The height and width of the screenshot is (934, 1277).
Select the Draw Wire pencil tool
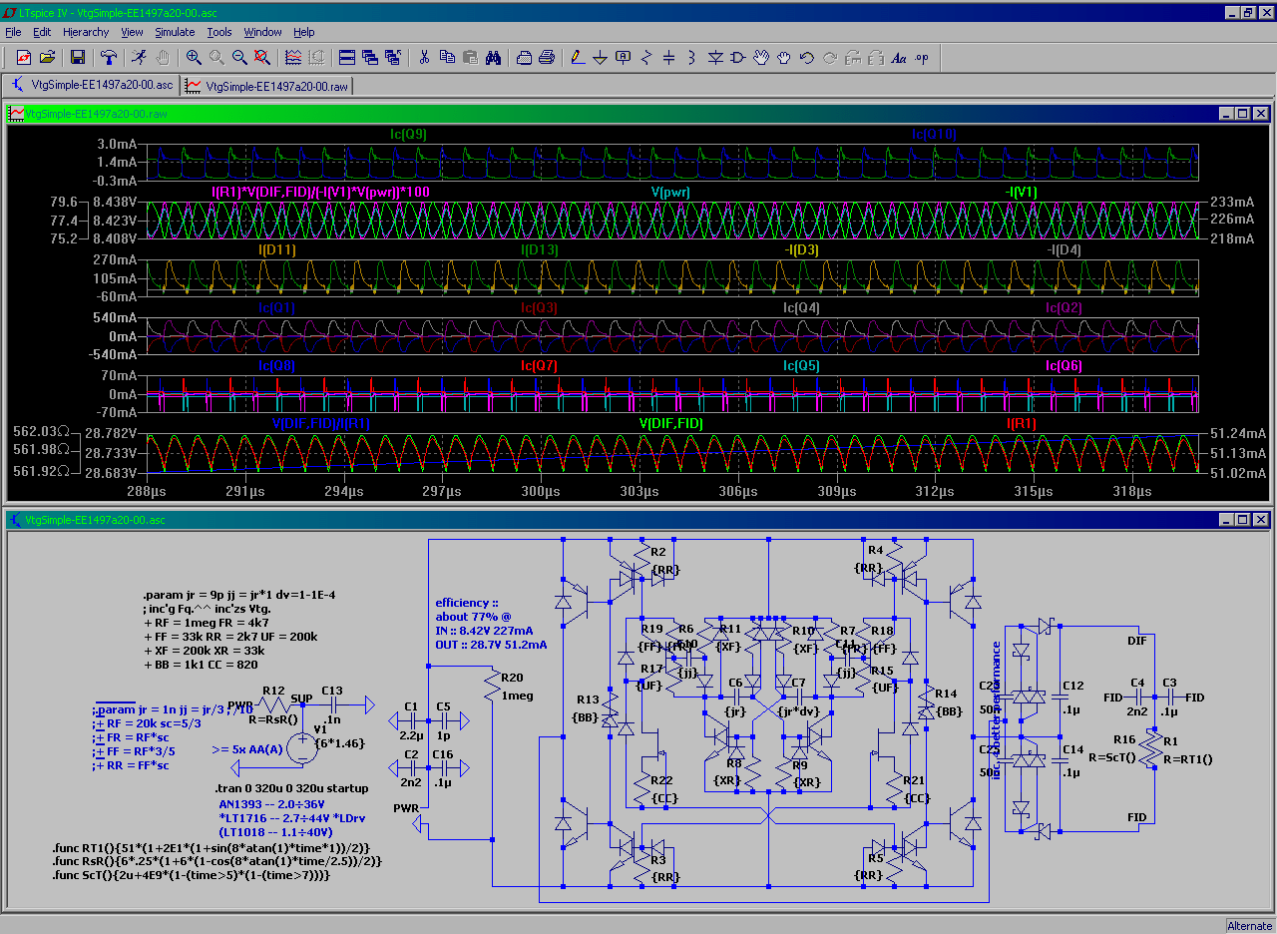(x=578, y=58)
